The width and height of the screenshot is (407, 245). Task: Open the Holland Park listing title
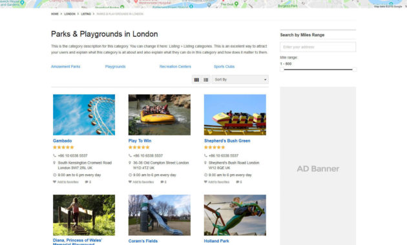point(216,241)
